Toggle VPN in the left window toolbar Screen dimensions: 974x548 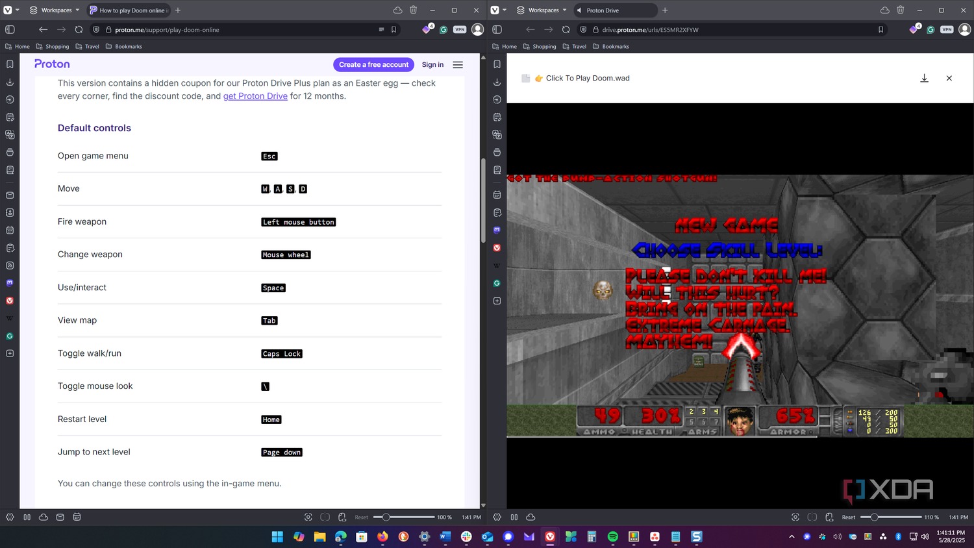click(460, 29)
